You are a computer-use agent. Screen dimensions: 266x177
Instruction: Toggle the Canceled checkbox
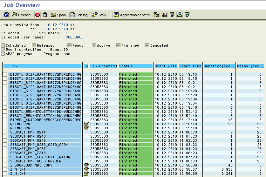coord(147,45)
